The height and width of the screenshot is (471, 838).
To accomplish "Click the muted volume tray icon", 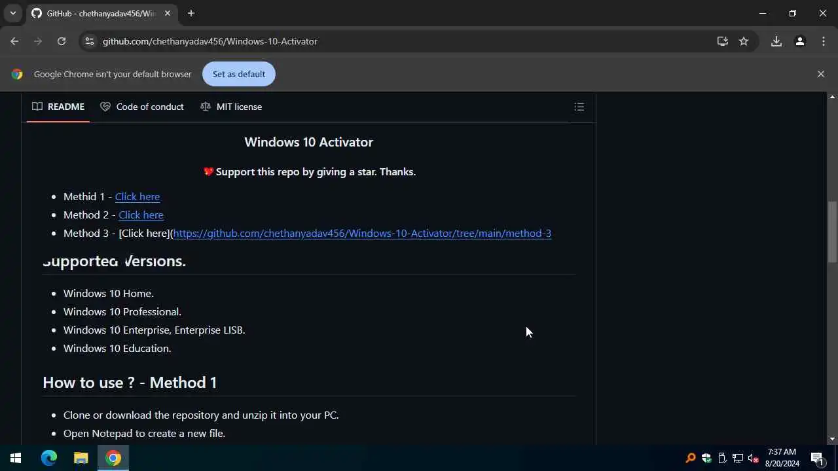I will pyautogui.click(x=754, y=458).
